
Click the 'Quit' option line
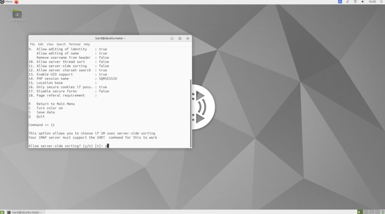(x=36, y=116)
